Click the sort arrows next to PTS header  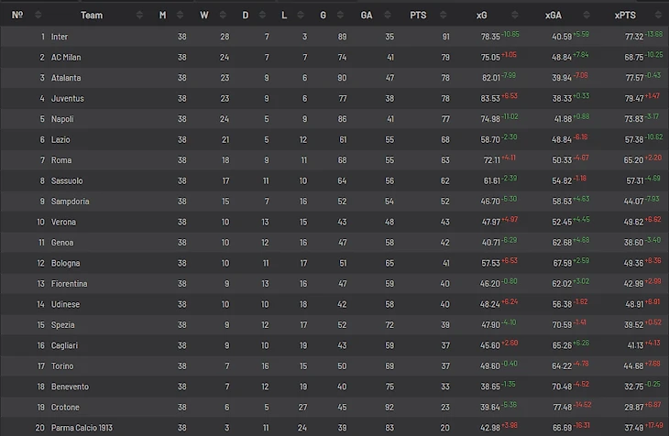pyautogui.click(x=446, y=15)
